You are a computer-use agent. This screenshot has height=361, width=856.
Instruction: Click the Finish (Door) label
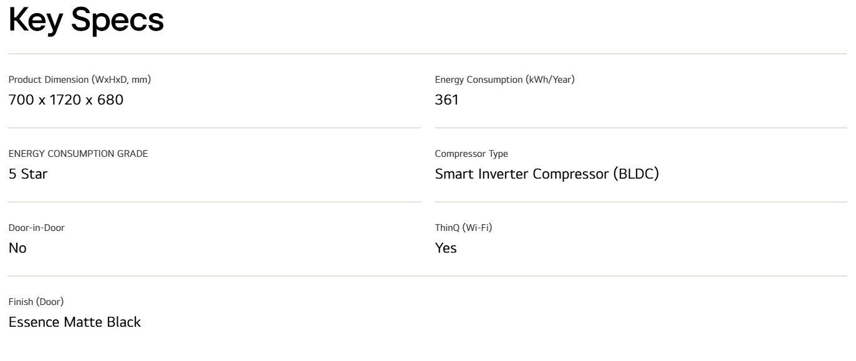(36, 302)
